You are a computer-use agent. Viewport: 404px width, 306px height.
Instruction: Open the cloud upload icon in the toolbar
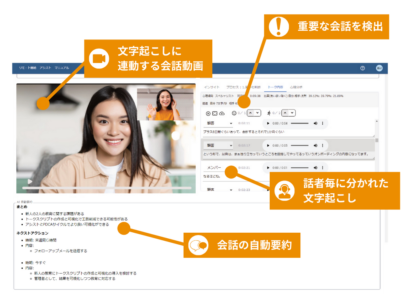pos(221,114)
